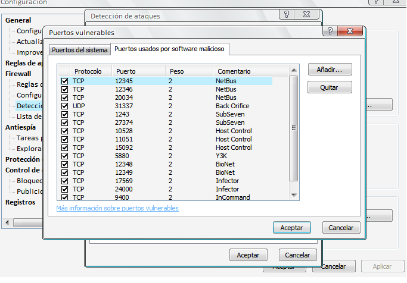Sort list by Protocolo column header
Viewport: 407px width, 283px height.
[91, 71]
